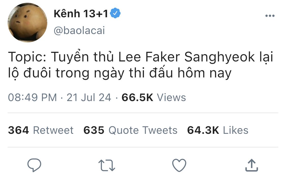Like the tweet with heart icon
The height and width of the screenshot is (179, 286).
179,165
